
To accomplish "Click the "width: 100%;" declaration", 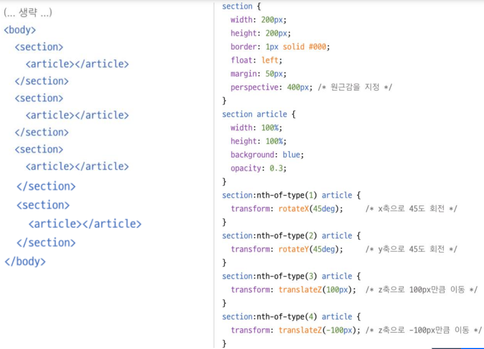I will point(256,128).
